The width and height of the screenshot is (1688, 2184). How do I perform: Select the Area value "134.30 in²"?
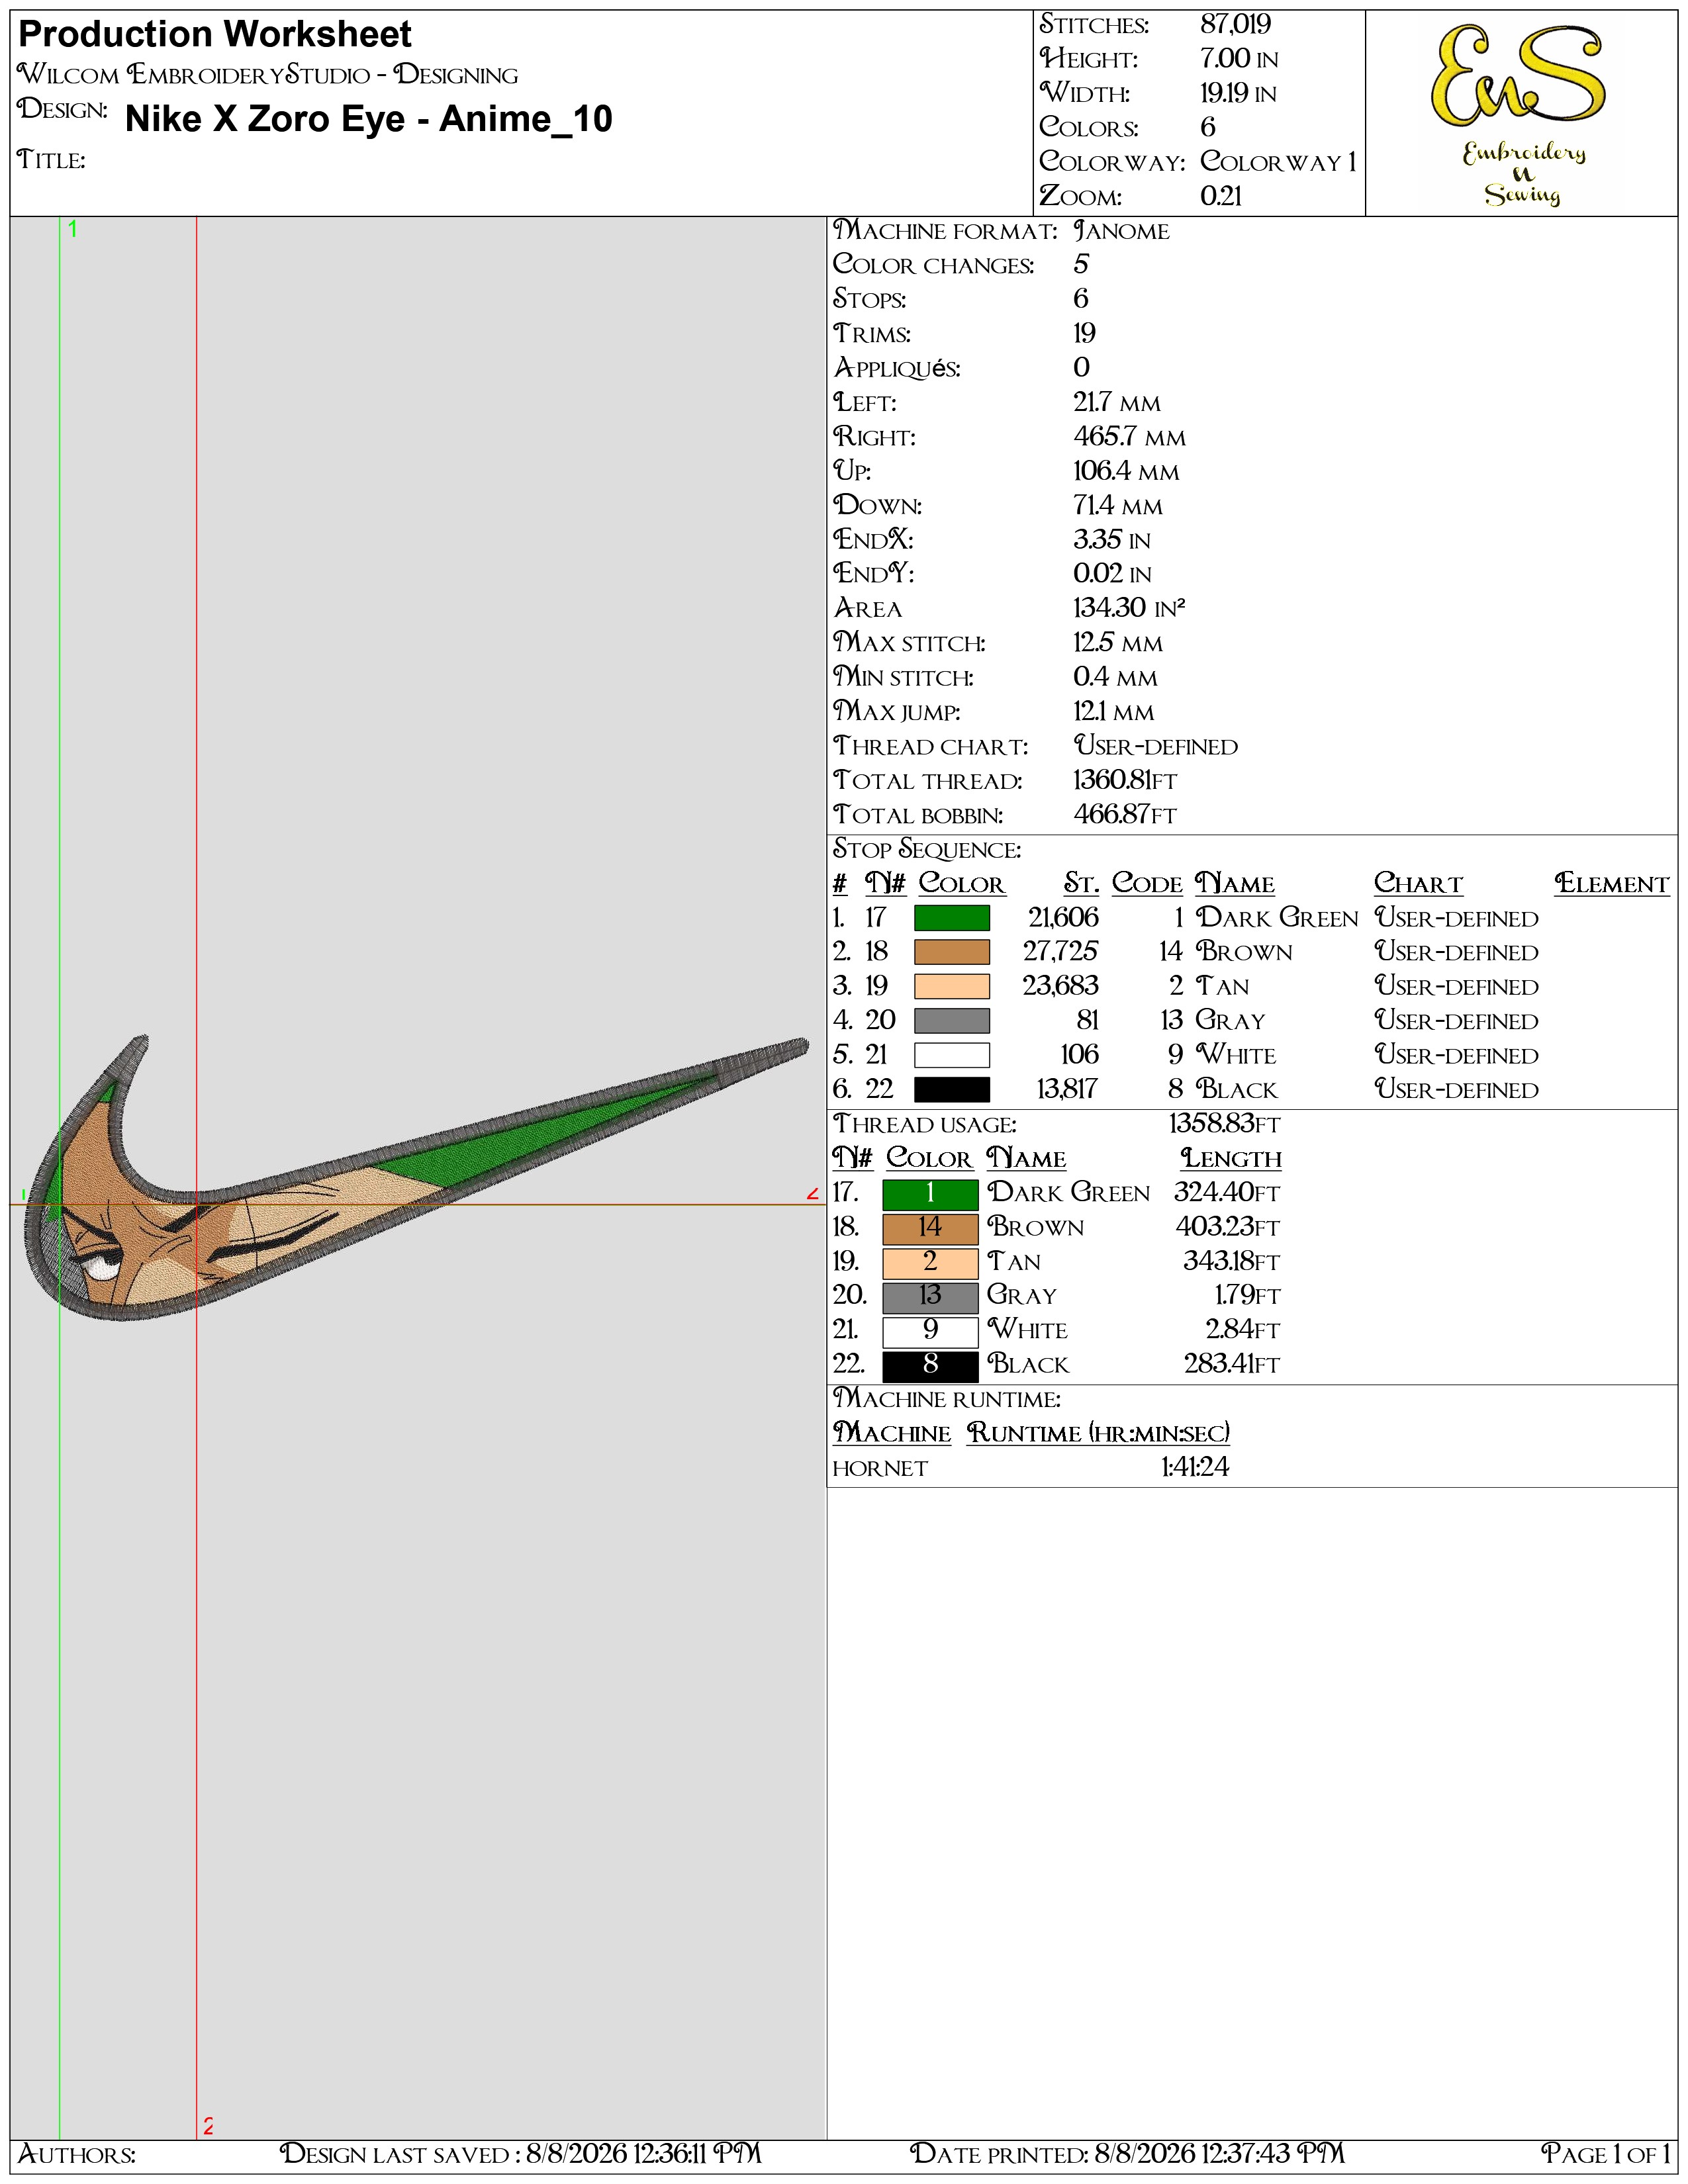coord(1129,608)
